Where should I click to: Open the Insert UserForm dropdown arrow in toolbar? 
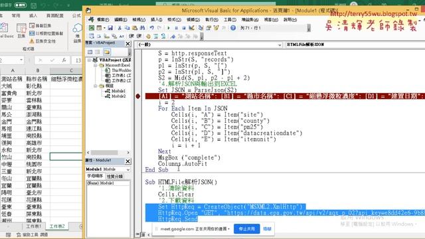coord(104,28)
